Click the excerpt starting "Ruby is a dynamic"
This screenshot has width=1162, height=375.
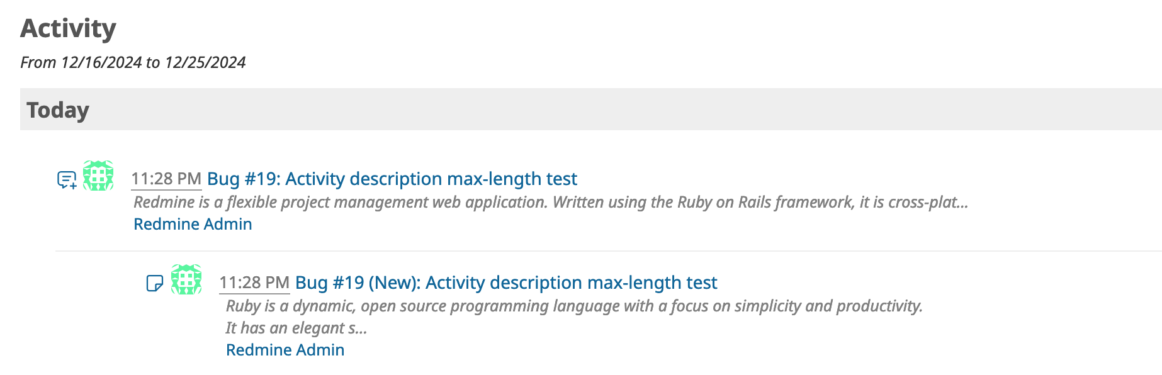point(574,306)
